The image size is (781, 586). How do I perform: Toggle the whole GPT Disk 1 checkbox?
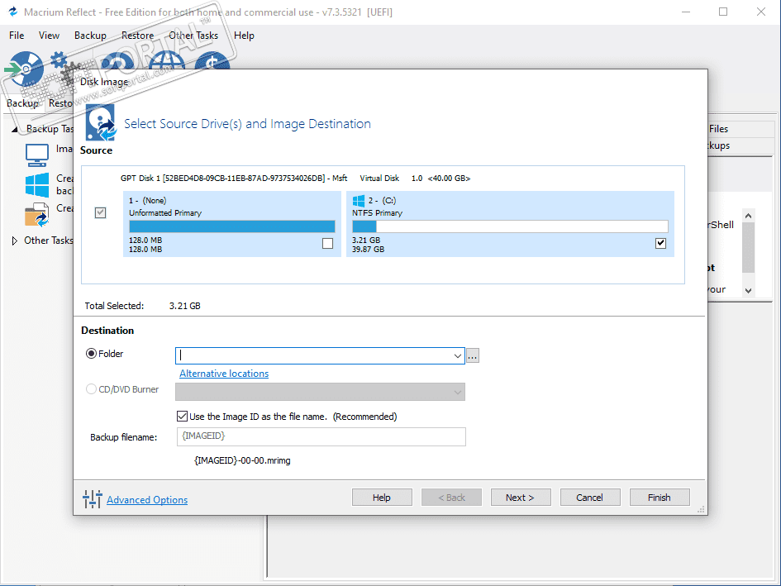tap(100, 212)
